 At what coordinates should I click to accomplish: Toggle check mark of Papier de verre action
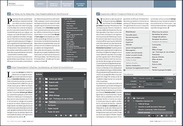pos(36,112)
